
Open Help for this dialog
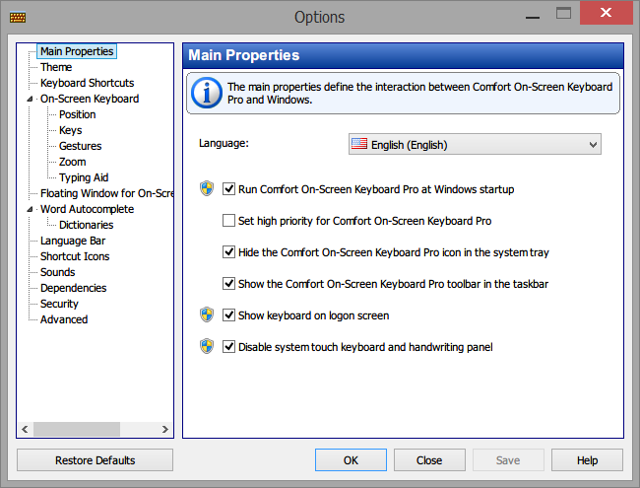click(x=587, y=460)
